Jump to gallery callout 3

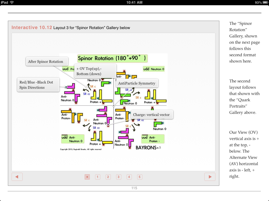(118, 177)
